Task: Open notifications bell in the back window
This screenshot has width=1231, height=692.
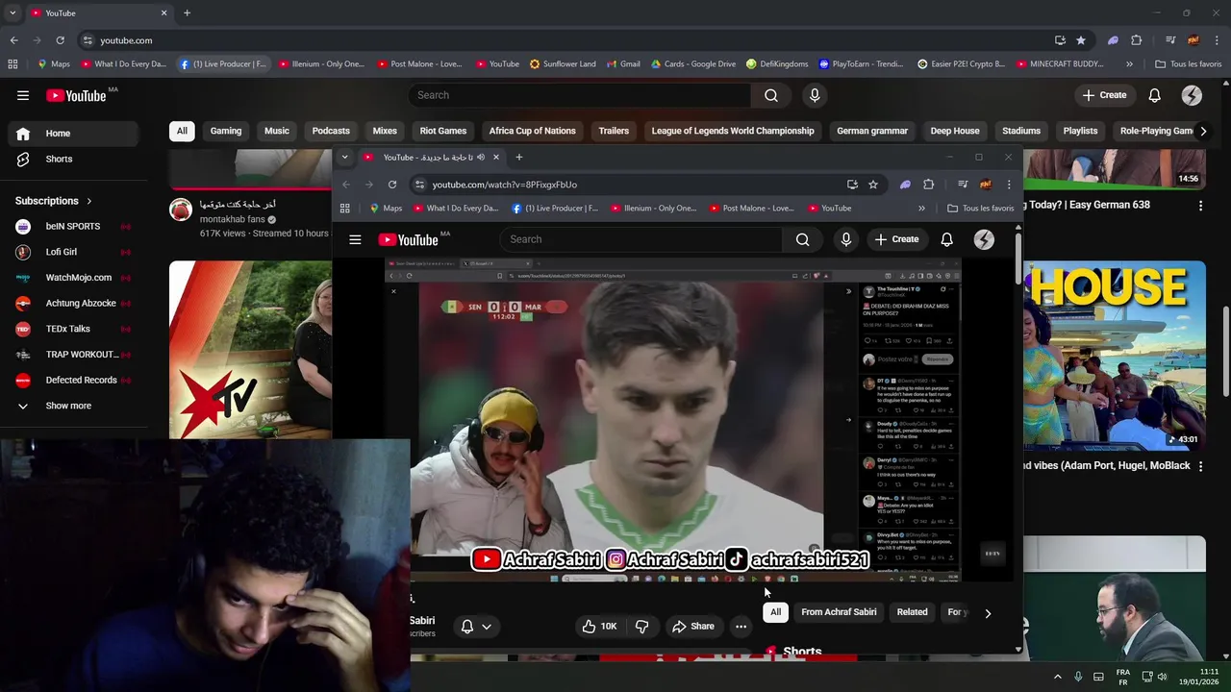Action: pyautogui.click(x=1154, y=95)
